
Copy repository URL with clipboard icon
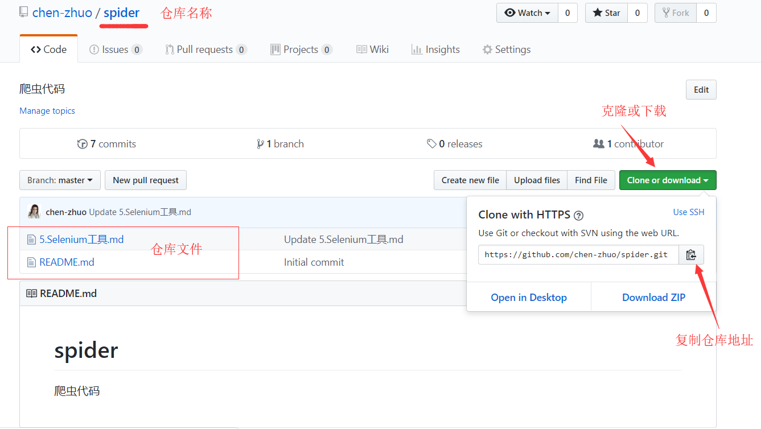(x=691, y=255)
